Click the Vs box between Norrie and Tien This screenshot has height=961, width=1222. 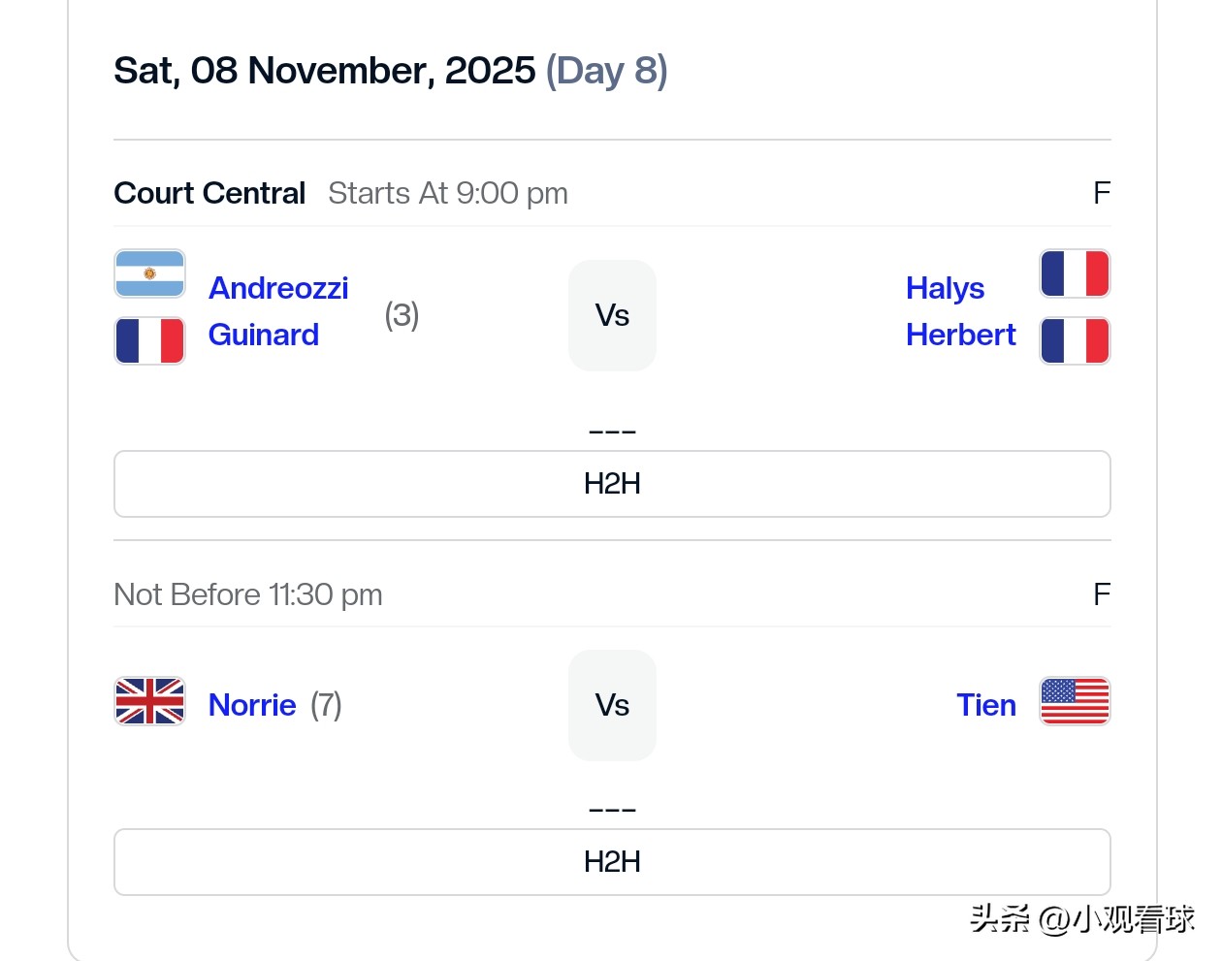[612, 705]
